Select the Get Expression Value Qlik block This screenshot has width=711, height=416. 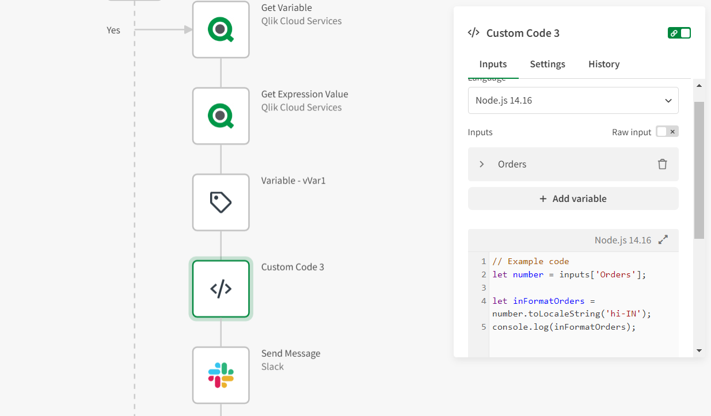tap(220, 116)
